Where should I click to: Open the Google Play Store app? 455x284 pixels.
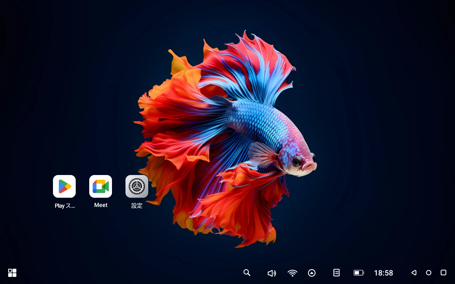pyautogui.click(x=64, y=186)
